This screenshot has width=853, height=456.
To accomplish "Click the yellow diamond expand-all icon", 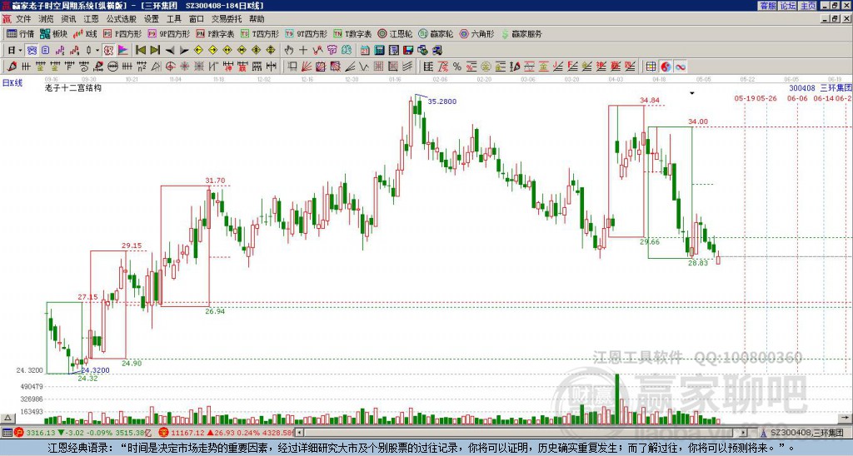I will coord(271,50).
